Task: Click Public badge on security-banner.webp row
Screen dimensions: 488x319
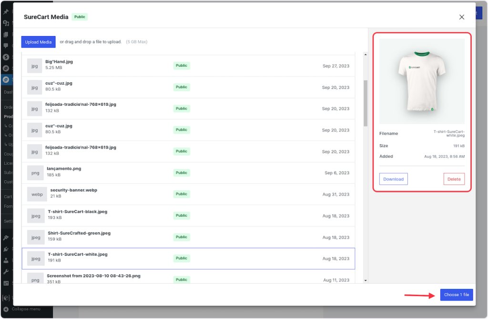Action: 181,194
